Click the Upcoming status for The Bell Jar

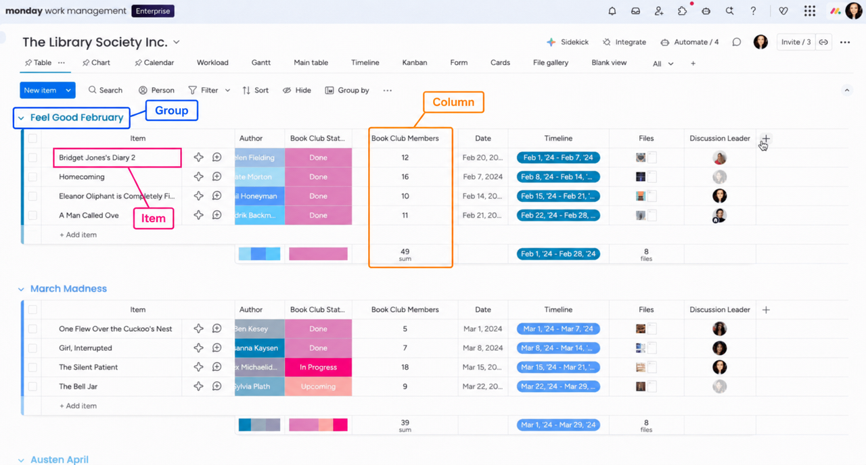[x=318, y=387]
